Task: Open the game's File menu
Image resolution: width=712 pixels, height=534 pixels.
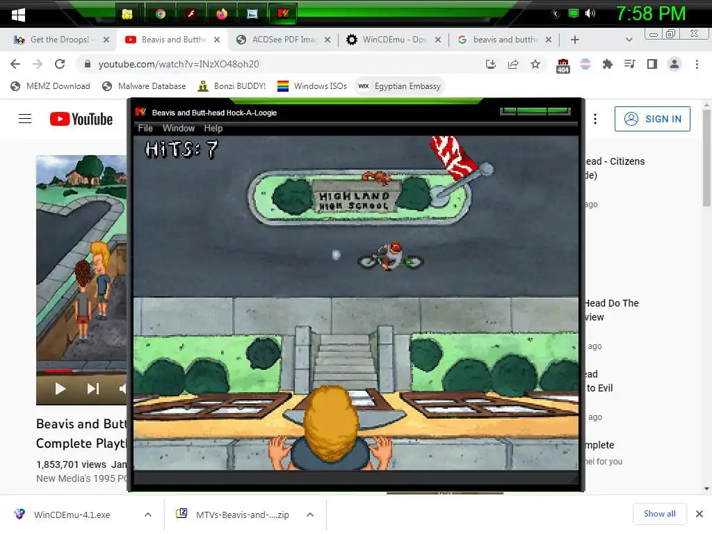Action: tap(145, 129)
